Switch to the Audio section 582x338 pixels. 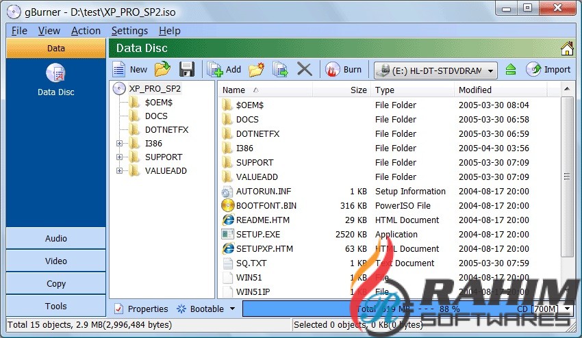pos(56,238)
